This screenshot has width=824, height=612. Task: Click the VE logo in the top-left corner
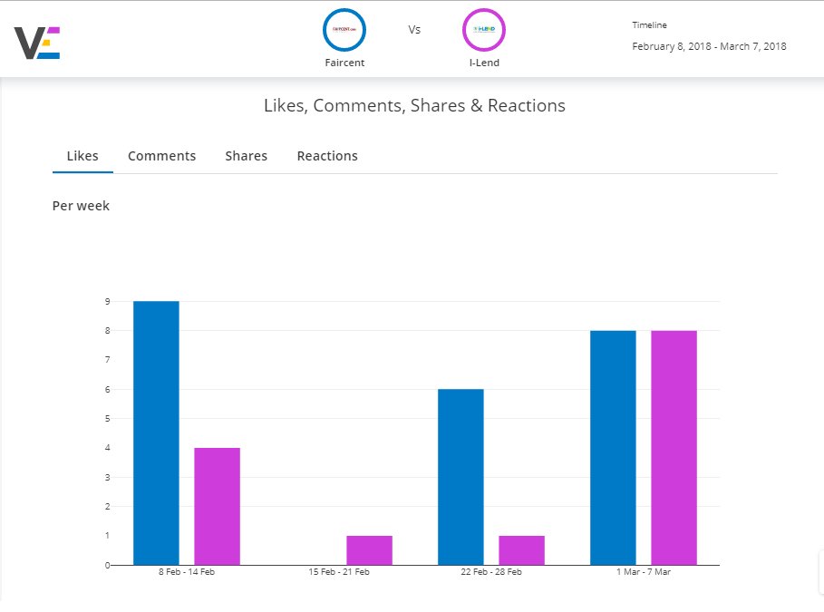click(x=38, y=40)
